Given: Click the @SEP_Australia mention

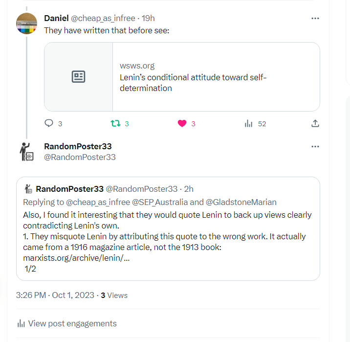Looking at the screenshot, I should tap(165, 202).
